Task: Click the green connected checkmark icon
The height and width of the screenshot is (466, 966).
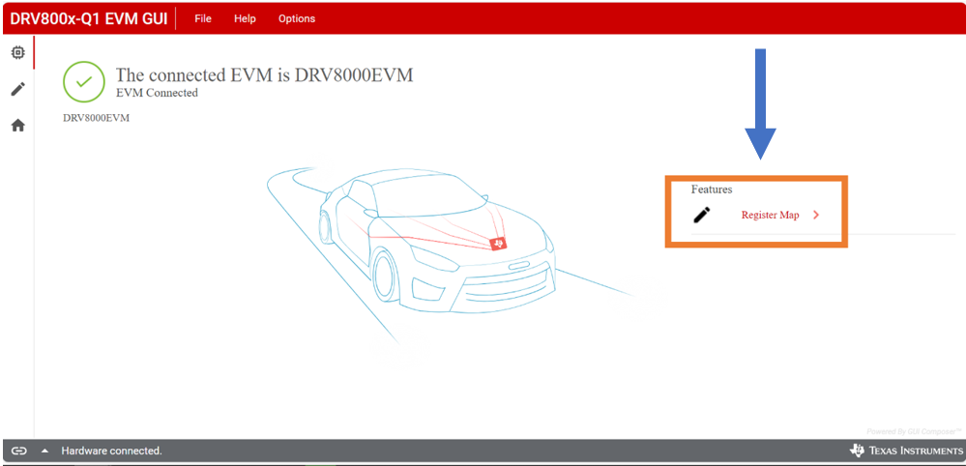Action: pyautogui.click(x=84, y=82)
